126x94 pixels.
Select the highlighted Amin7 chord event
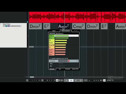64,26
